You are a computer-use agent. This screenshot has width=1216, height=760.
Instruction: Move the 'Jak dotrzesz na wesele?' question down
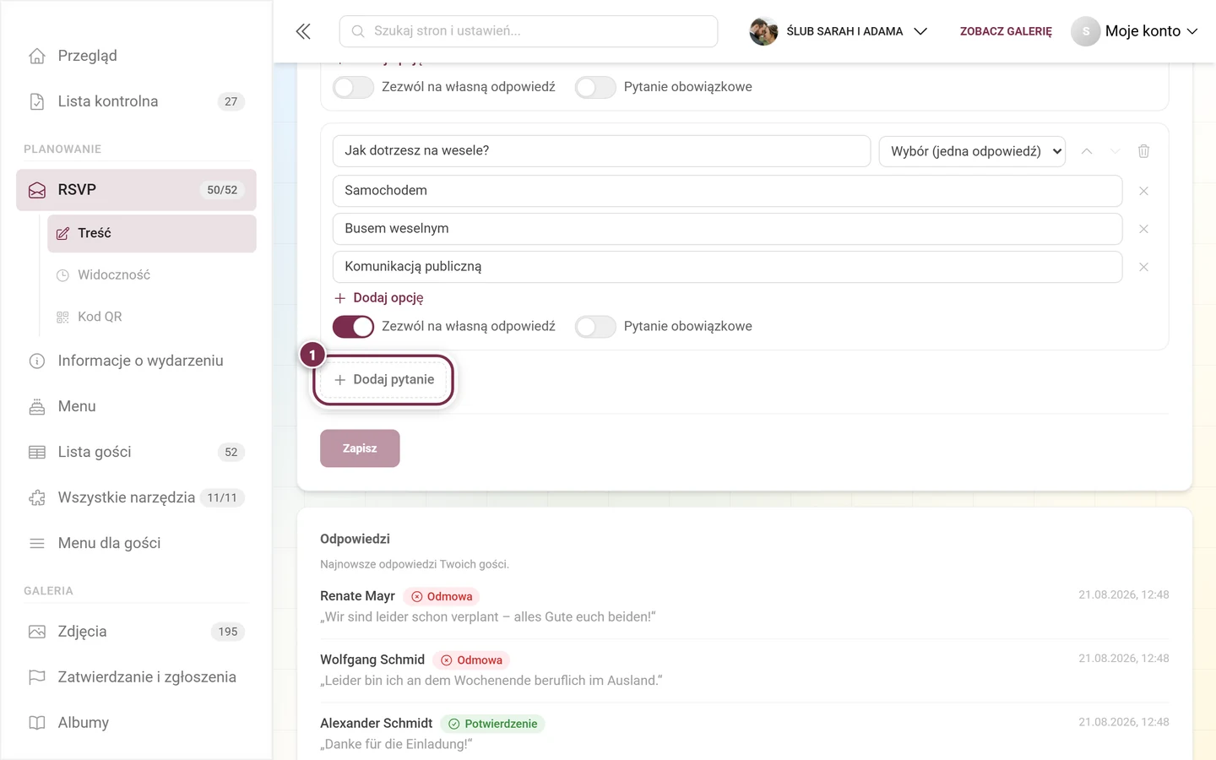click(x=1115, y=151)
